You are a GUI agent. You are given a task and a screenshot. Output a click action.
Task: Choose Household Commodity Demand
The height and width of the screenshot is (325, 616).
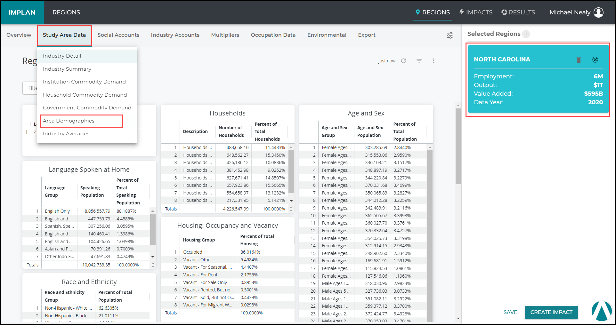coord(87,95)
